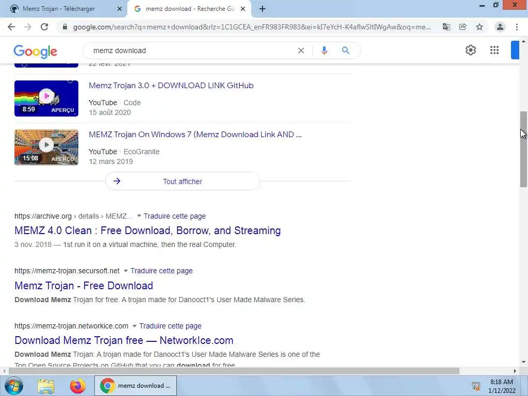Click the vertical scrollbar thumb
This screenshot has height=396, width=528.
(523, 149)
